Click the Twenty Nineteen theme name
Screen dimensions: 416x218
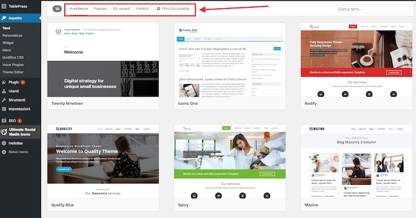(67, 104)
